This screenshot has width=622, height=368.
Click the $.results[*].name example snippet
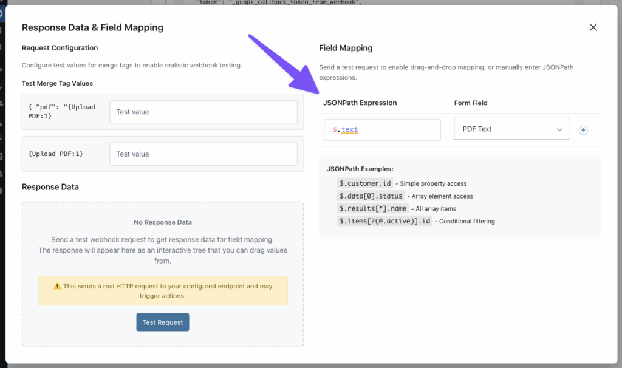click(x=372, y=208)
